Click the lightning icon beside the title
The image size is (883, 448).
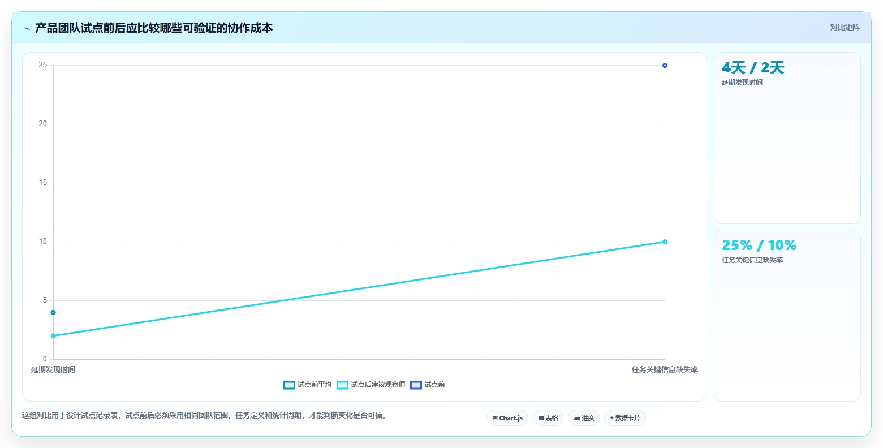27,28
